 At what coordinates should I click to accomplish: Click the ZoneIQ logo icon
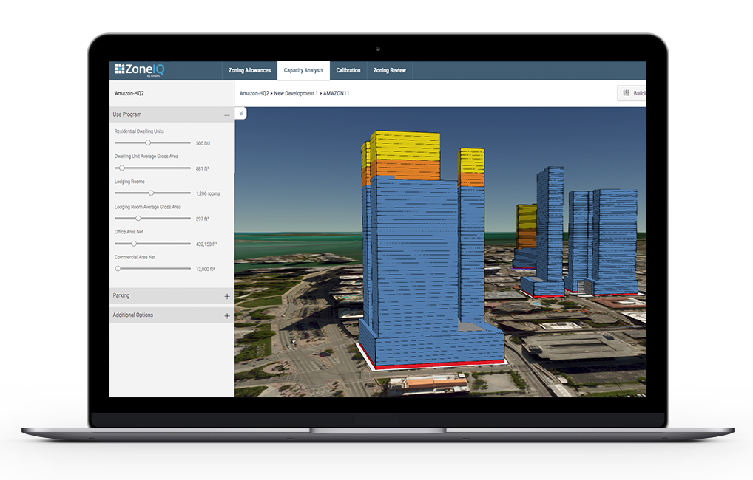(x=120, y=70)
